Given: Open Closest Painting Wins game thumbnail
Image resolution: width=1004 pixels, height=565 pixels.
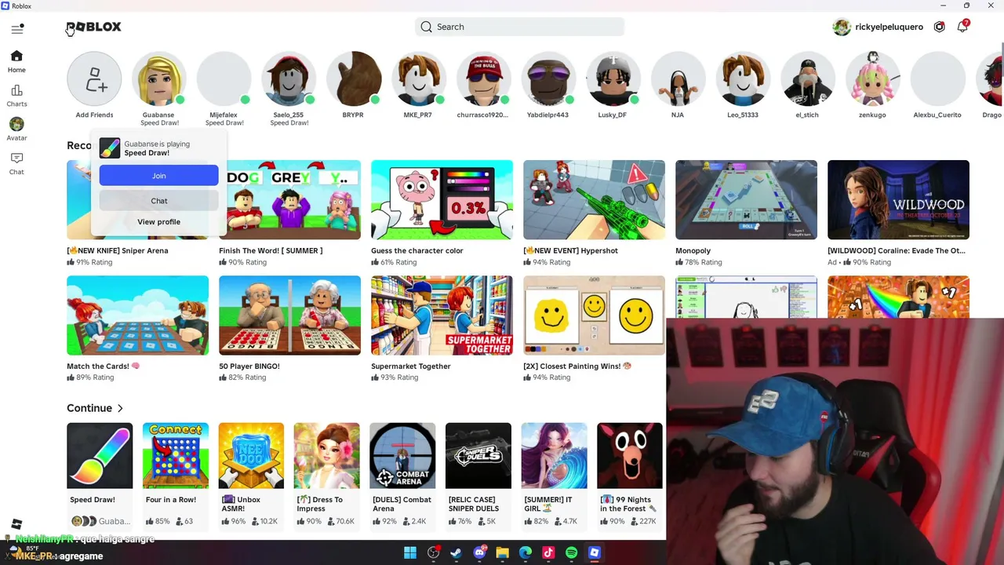Looking at the screenshot, I should pos(594,315).
